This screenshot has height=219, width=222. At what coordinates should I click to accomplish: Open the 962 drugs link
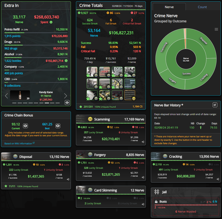point(11,48)
